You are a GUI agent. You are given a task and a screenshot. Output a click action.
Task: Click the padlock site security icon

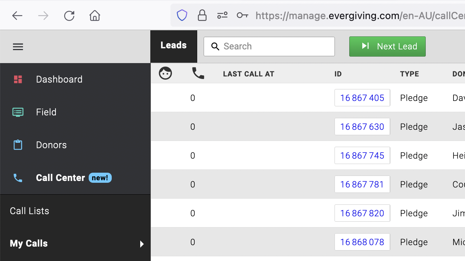[x=202, y=16]
